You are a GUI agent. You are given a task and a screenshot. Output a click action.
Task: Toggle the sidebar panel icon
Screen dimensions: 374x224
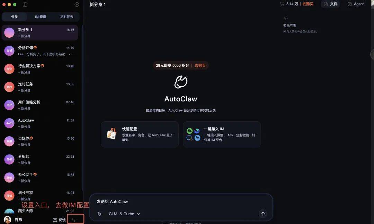click(x=25, y=4)
